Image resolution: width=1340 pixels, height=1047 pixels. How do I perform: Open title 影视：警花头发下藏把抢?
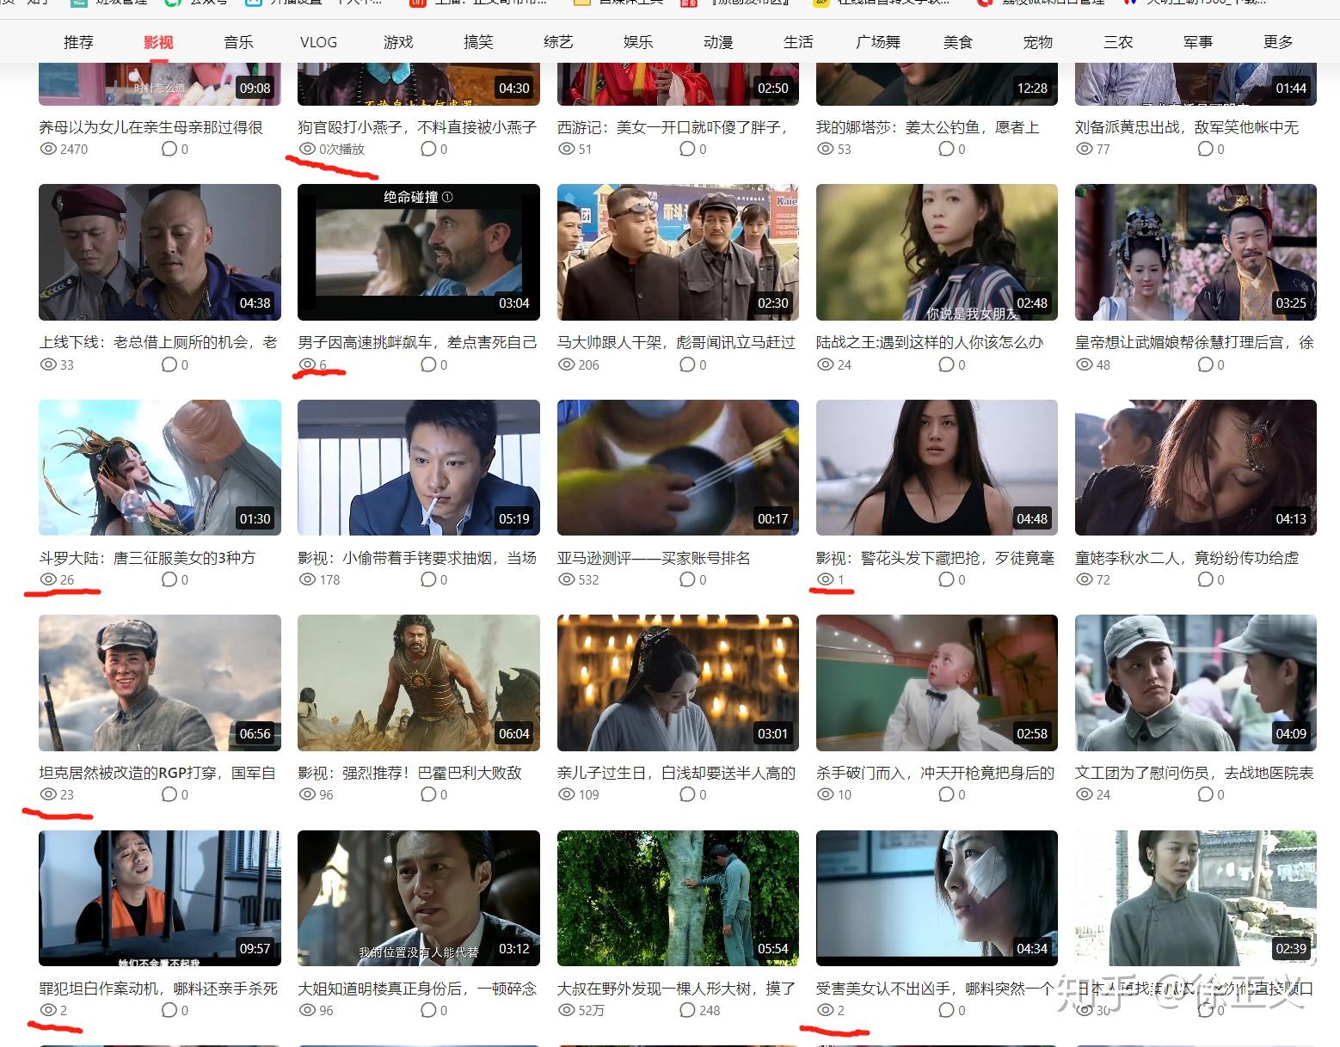coord(935,558)
